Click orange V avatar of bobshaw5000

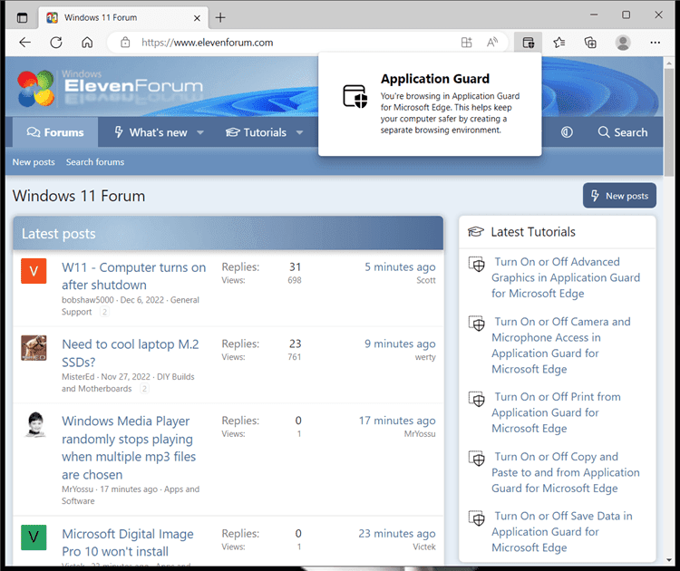34,271
